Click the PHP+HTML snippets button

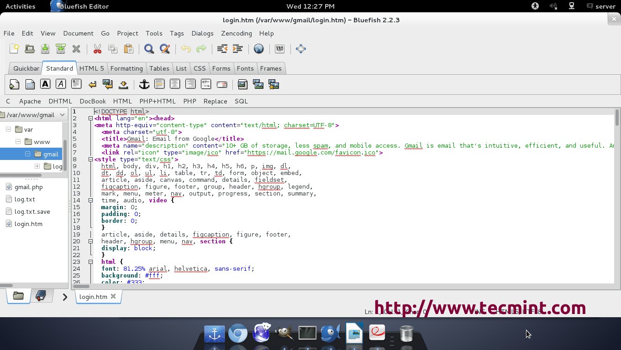coord(157,101)
